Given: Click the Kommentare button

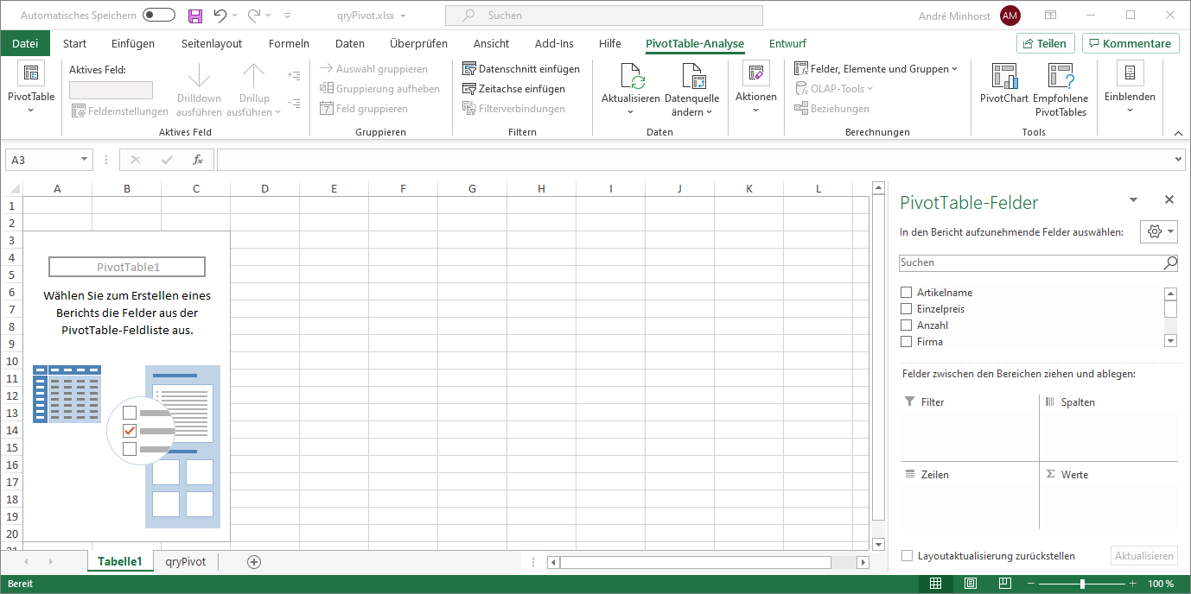Looking at the screenshot, I should pyautogui.click(x=1130, y=43).
